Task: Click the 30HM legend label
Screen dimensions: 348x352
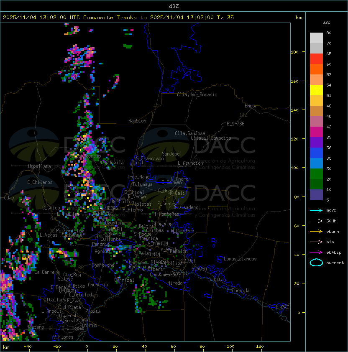Action: point(331,221)
